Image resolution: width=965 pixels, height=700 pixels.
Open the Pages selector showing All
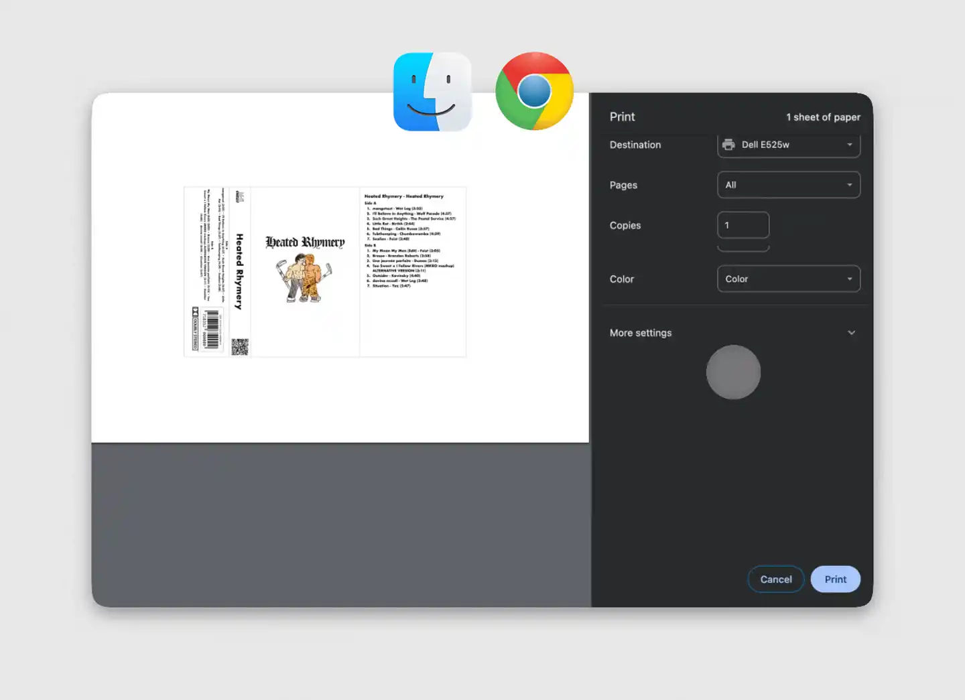pyautogui.click(x=789, y=185)
